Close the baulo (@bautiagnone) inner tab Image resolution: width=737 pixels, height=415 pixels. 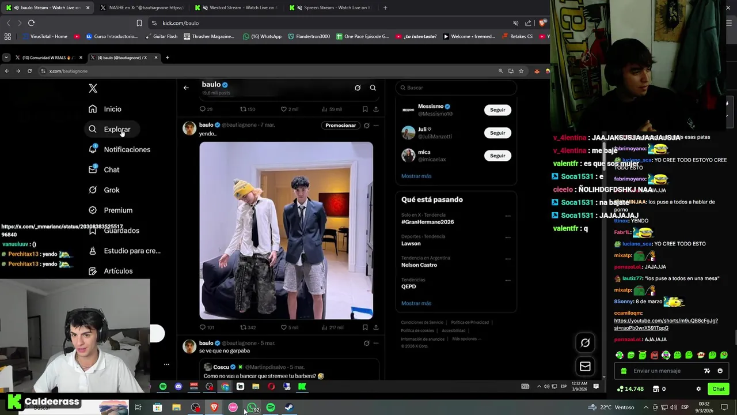(155, 58)
